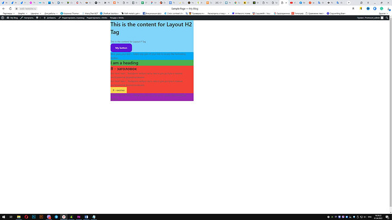Image resolution: width=392 pixels, height=220 pixels.
Task: Open the Добавить menu in admin bar
Action: (x=50, y=18)
